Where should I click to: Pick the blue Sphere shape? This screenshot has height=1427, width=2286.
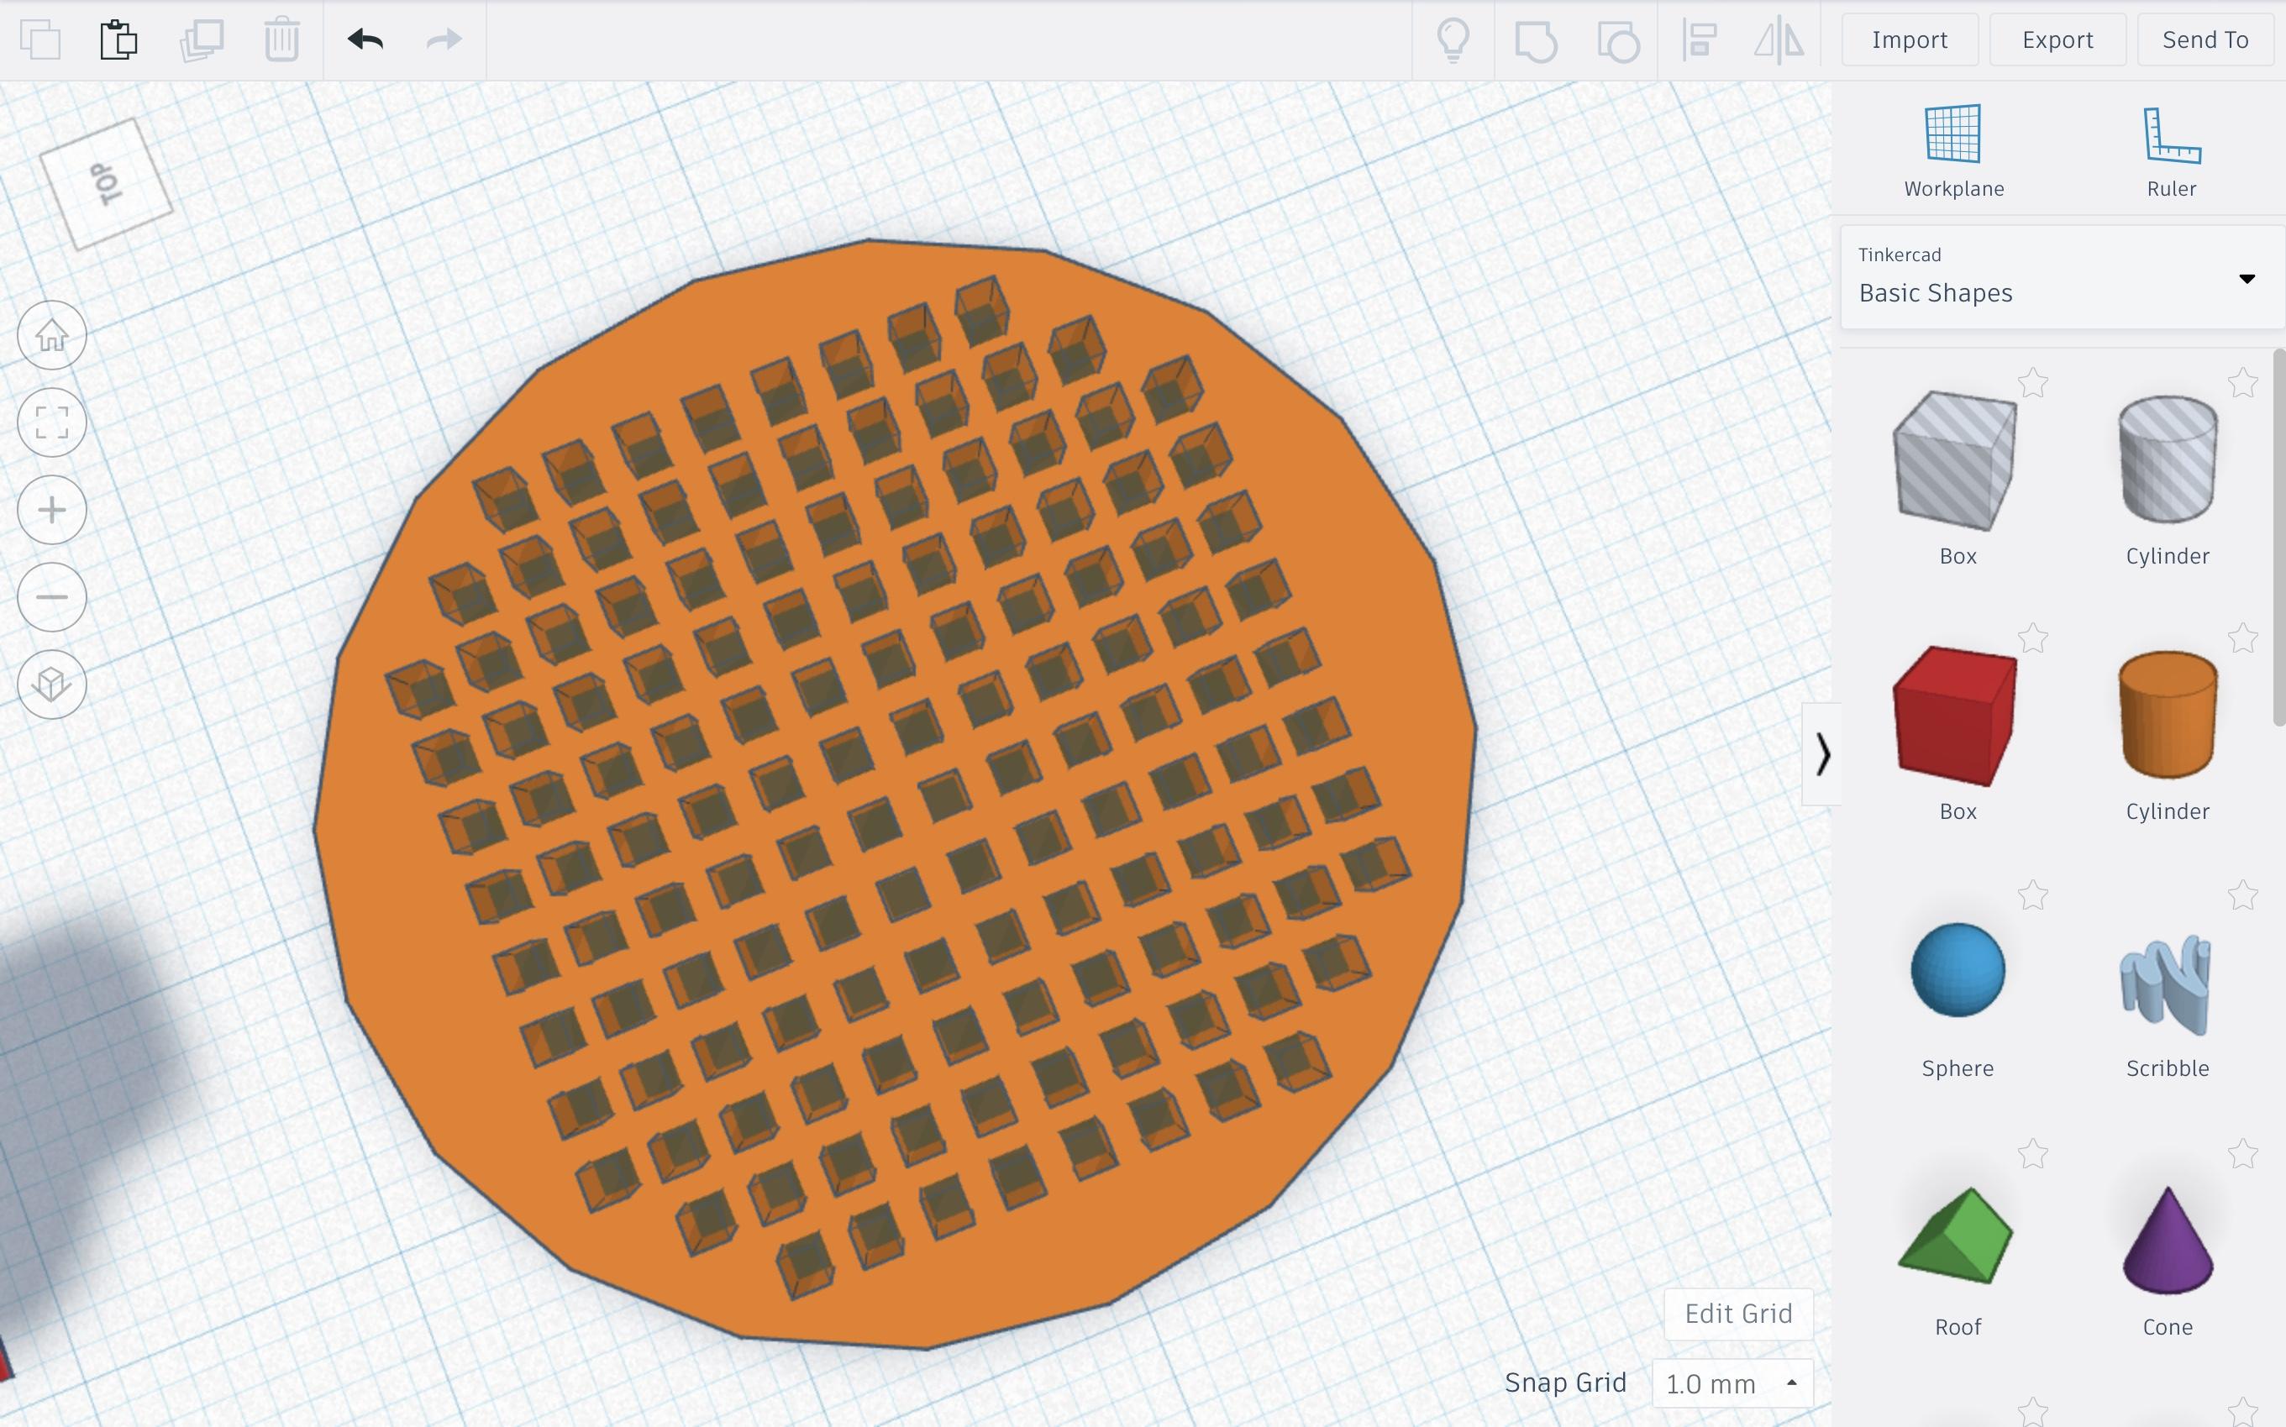[x=1958, y=970]
